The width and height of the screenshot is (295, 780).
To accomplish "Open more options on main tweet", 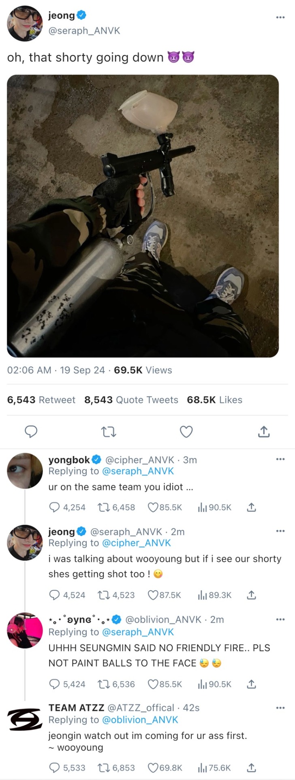I will (x=280, y=17).
